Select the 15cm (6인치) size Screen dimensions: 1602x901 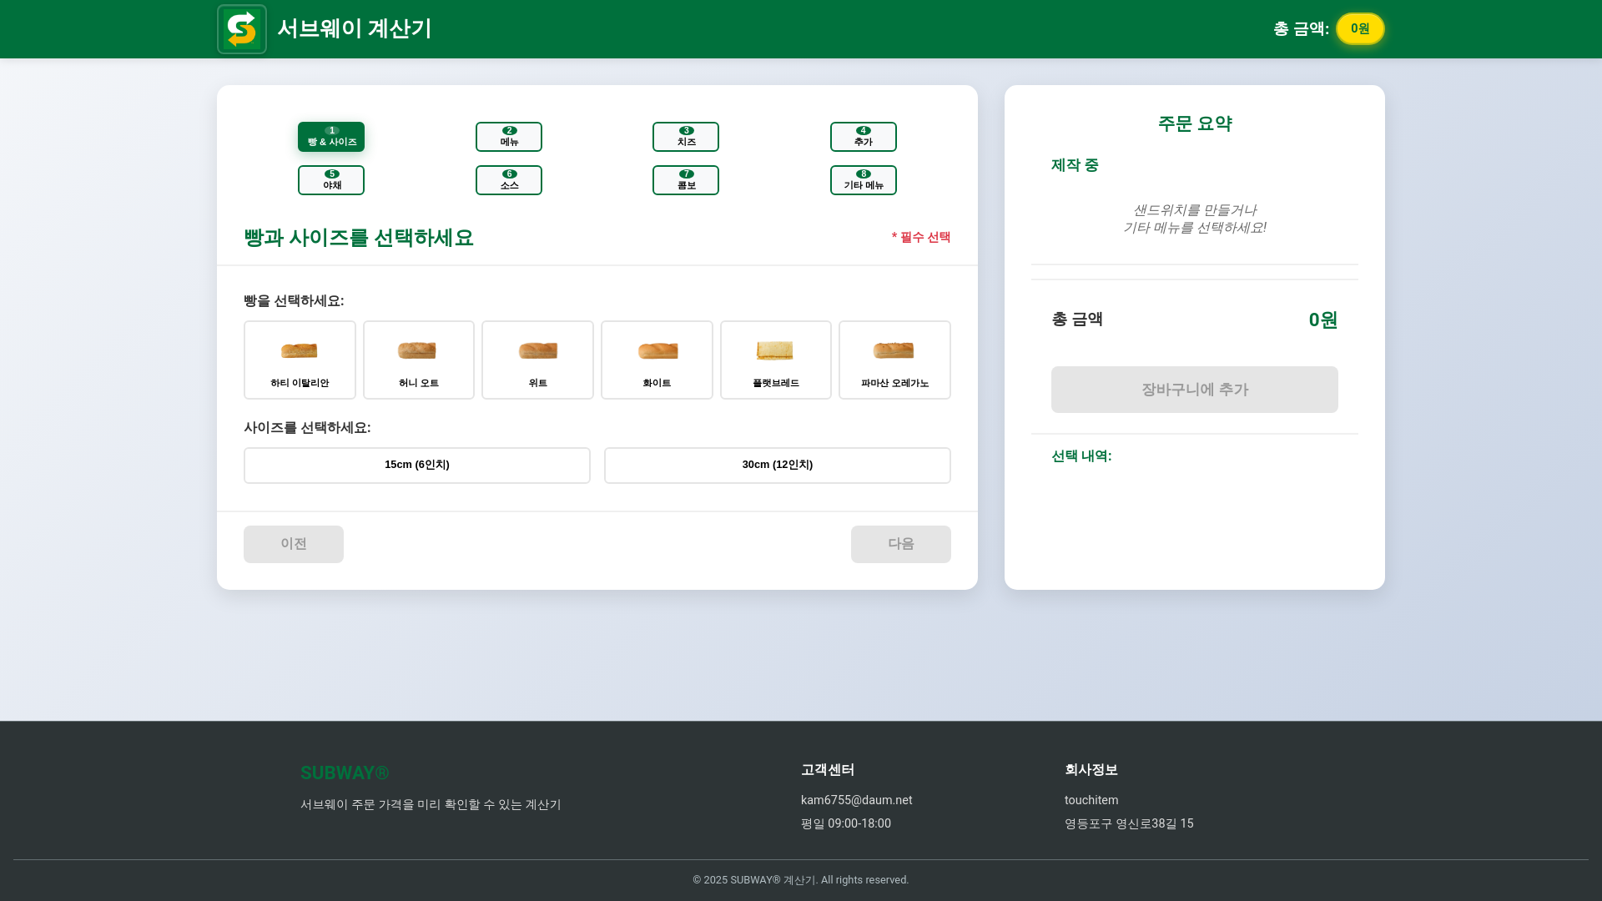point(417,466)
